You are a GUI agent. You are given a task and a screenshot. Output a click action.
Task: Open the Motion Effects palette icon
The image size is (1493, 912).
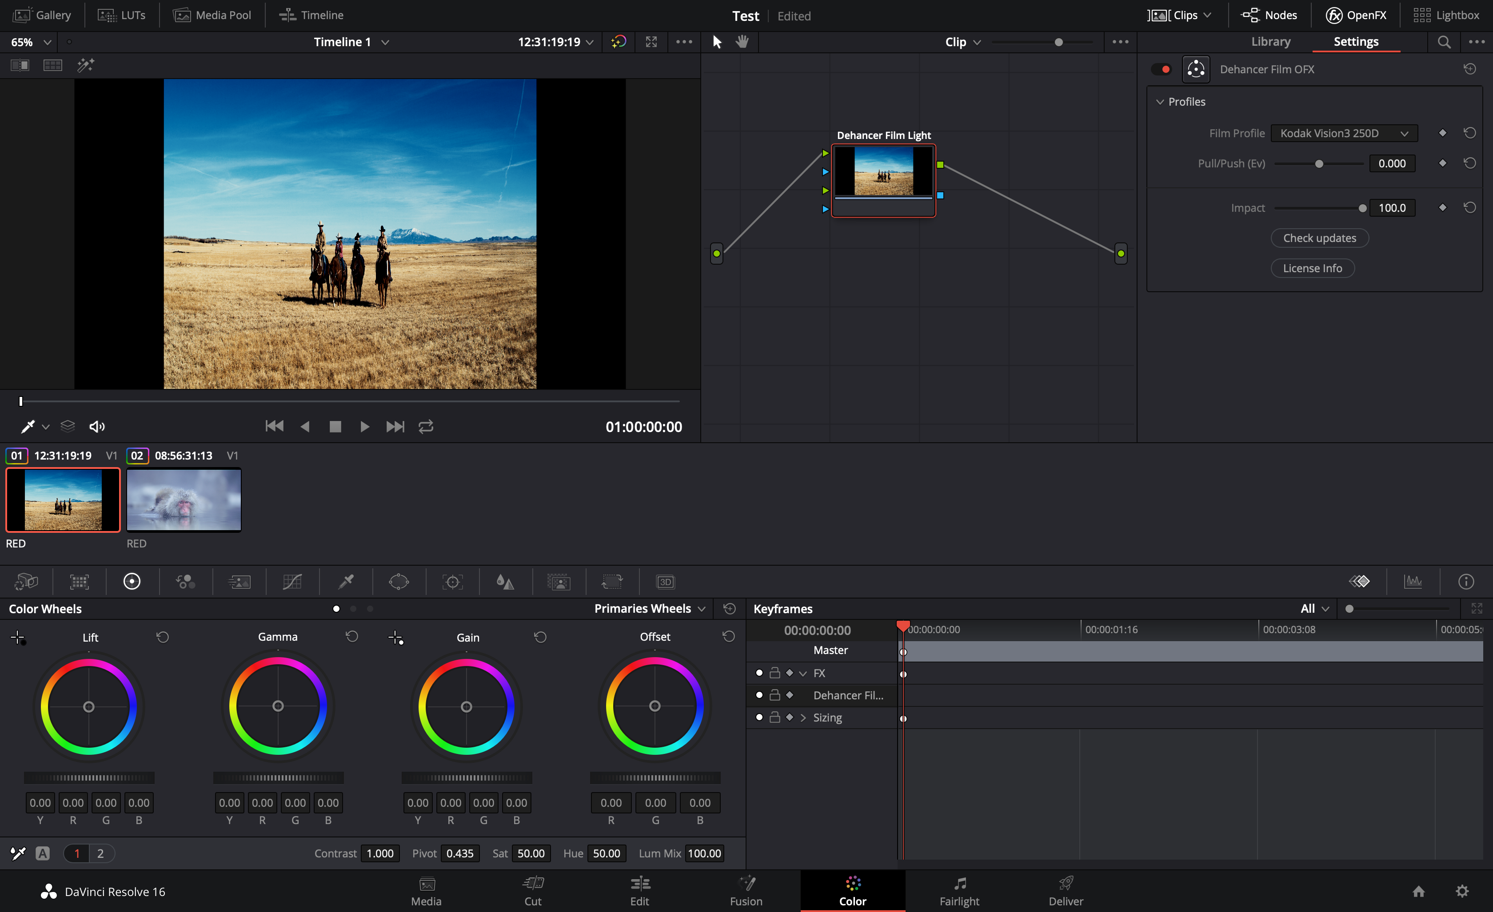[x=240, y=582]
